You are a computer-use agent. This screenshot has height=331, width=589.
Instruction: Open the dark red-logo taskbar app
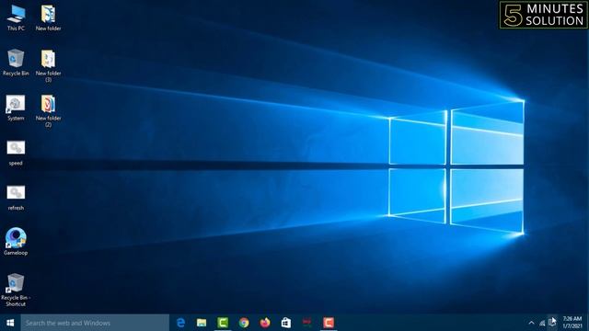pyautogui.click(x=306, y=323)
